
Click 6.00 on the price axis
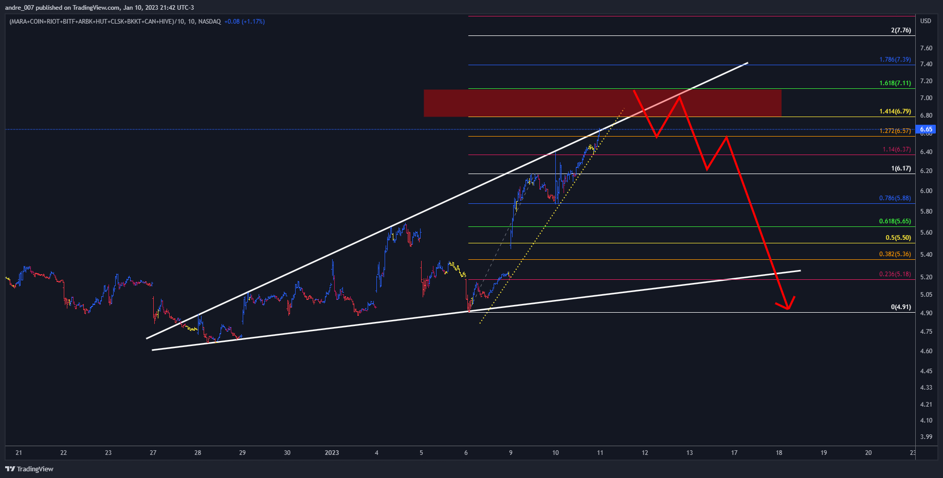[926, 191]
